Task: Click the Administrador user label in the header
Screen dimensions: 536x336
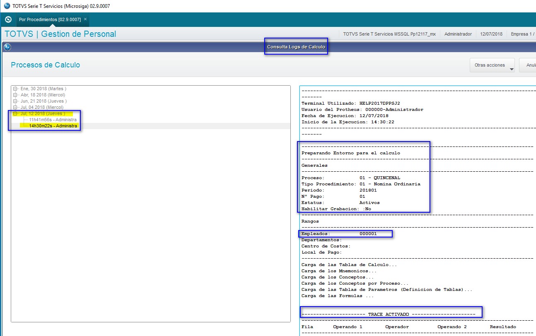Action: pos(458,34)
